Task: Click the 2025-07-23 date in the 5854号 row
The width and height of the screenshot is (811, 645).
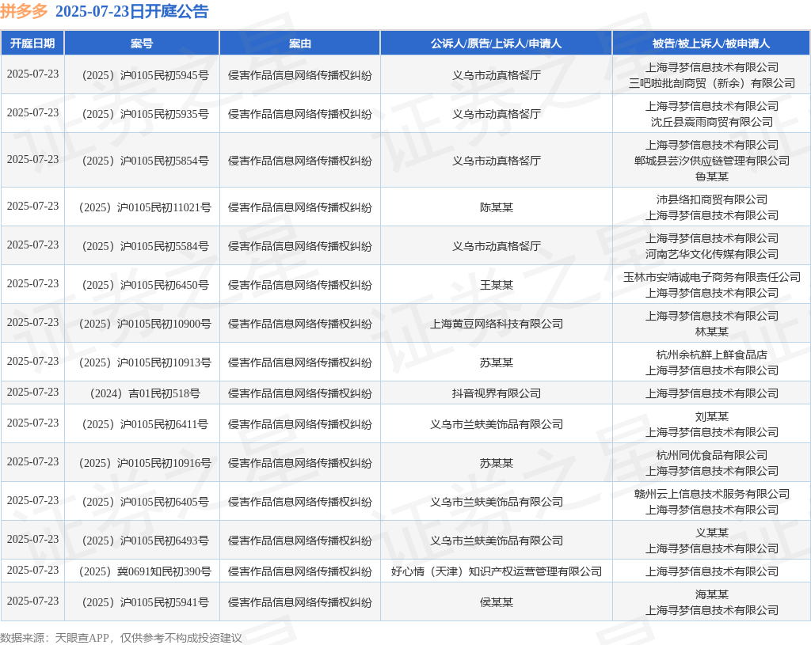Action: [32, 159]
